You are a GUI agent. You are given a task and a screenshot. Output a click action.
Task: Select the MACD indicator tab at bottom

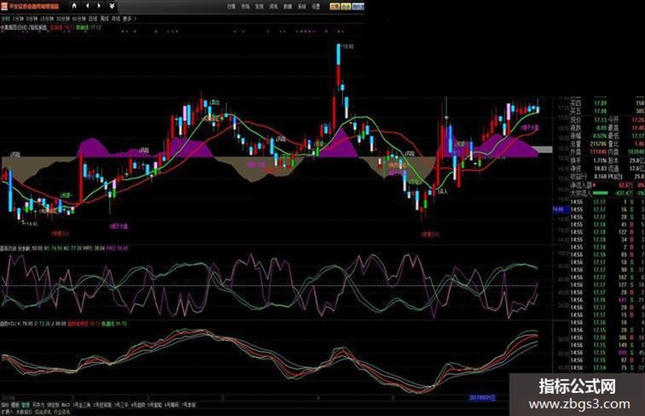point(65,404)
